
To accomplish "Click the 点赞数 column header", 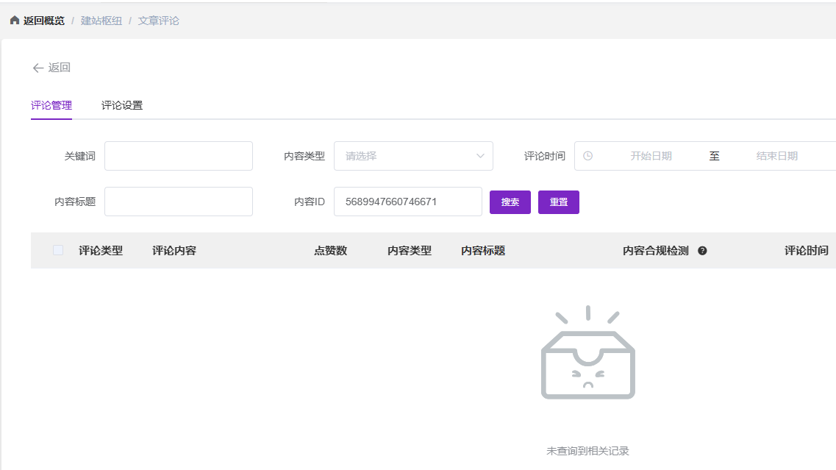I will pos(330,251).
